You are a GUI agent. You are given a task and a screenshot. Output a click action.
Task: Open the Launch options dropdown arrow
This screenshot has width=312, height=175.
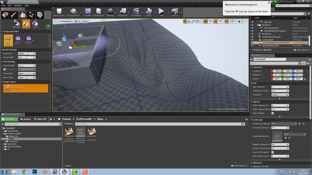click(x=181, y=13)
